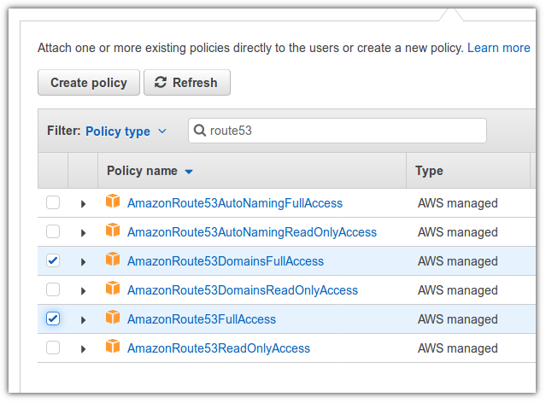Check the AmazonRoute53AutoNamingReadOnlyAccess checkbox
This screenshot has width=546, height=403.
click(53, 231)
